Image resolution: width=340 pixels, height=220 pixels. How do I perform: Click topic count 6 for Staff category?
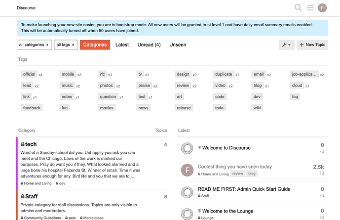click(165, 197)
